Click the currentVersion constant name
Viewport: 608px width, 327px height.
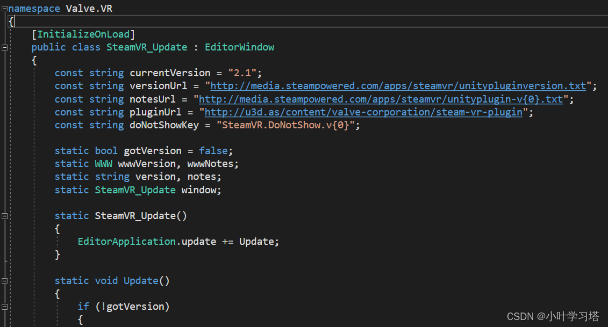click(x=170, y=73)
